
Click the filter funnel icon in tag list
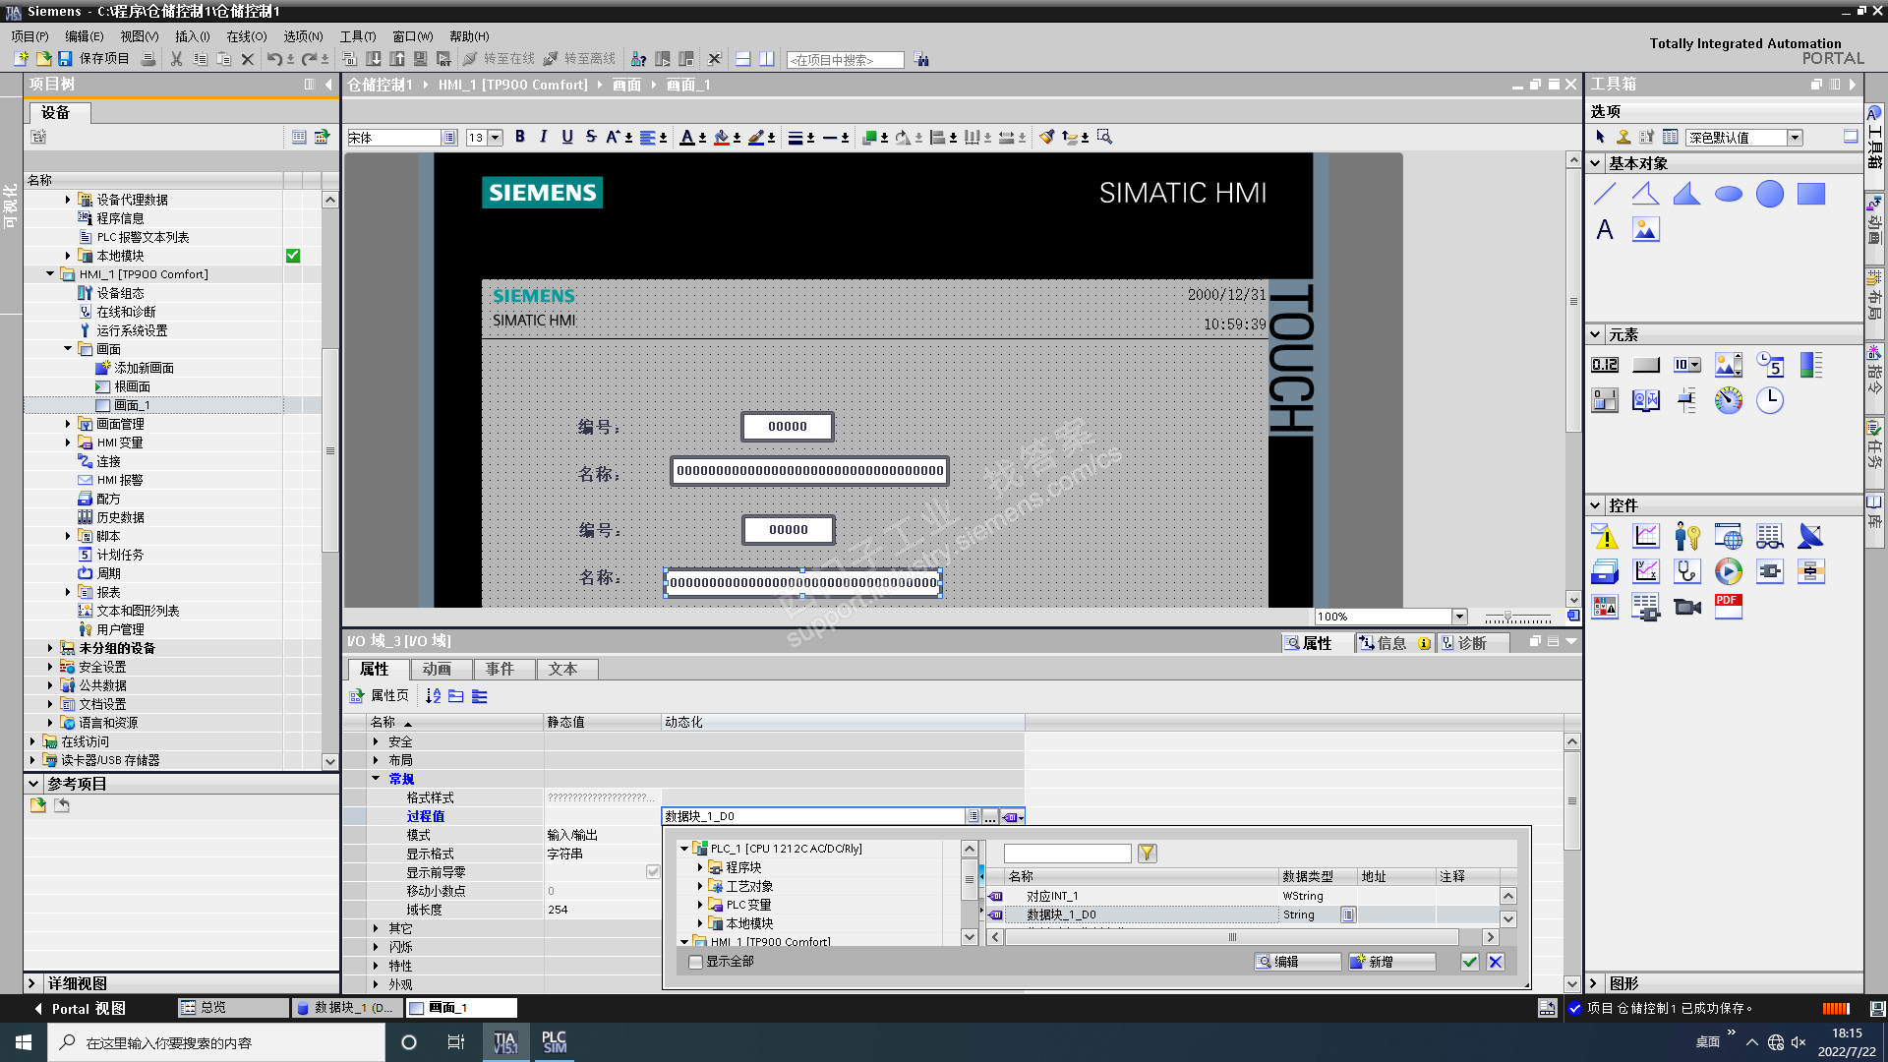(1147, 854)
